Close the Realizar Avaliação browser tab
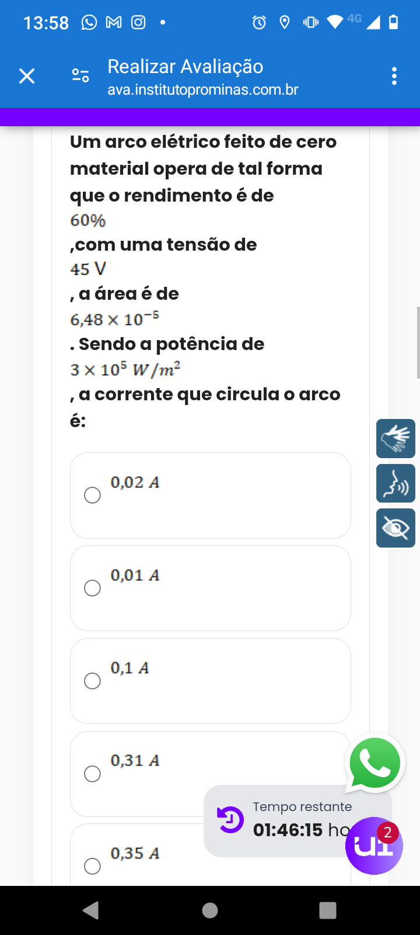 27,76
